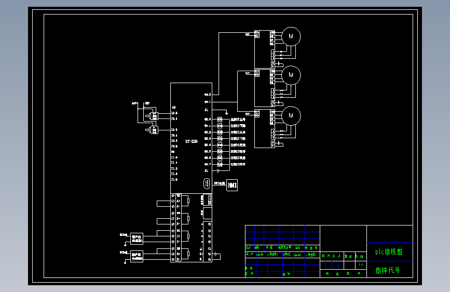The height and width of the screenshot is (292, 450).
Task: Click the 24V+ supply label
Action: pos(135,103)
